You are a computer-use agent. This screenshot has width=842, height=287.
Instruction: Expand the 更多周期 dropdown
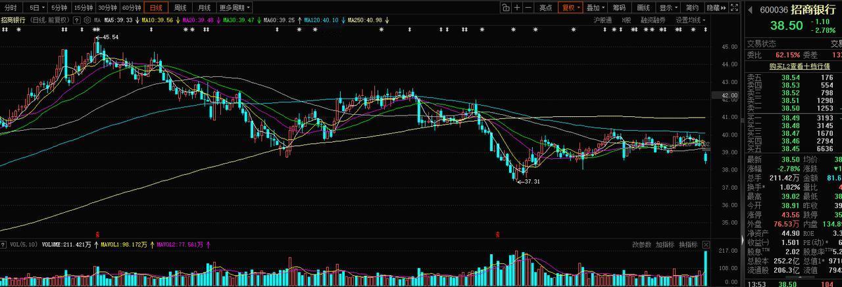234,8
